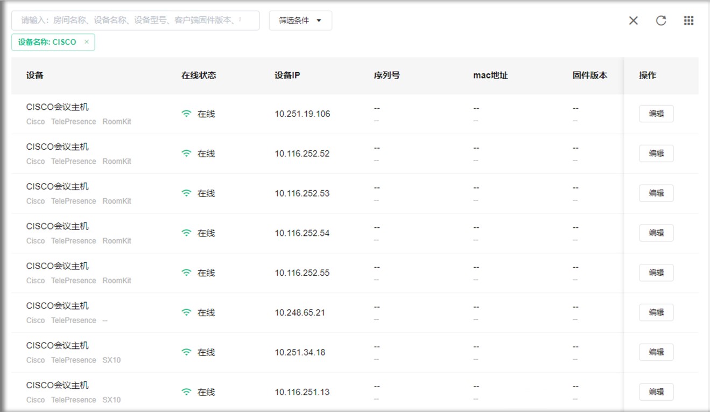Click the online wifi icon for 10.116.252.54
This screenshot has height=412, width=710.
coord(186,233)
